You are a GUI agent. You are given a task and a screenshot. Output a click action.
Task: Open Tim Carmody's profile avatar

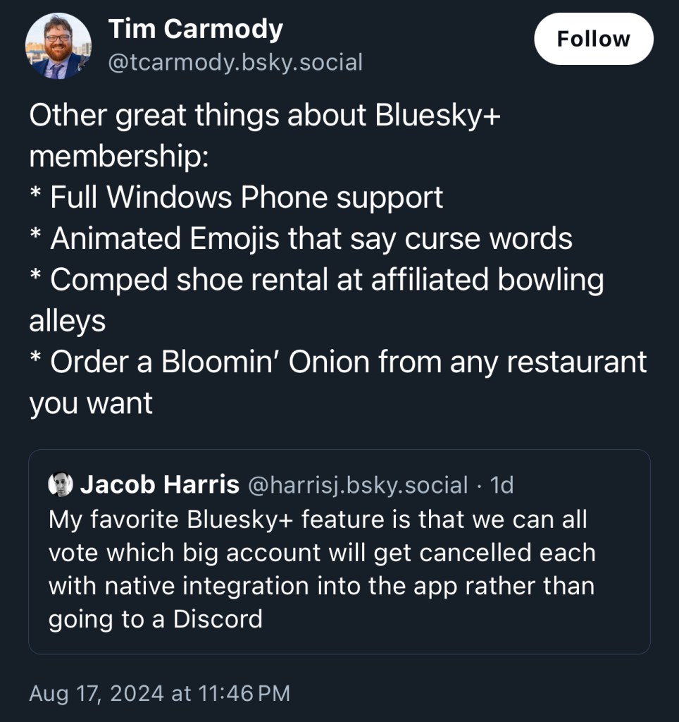point(58,46)
